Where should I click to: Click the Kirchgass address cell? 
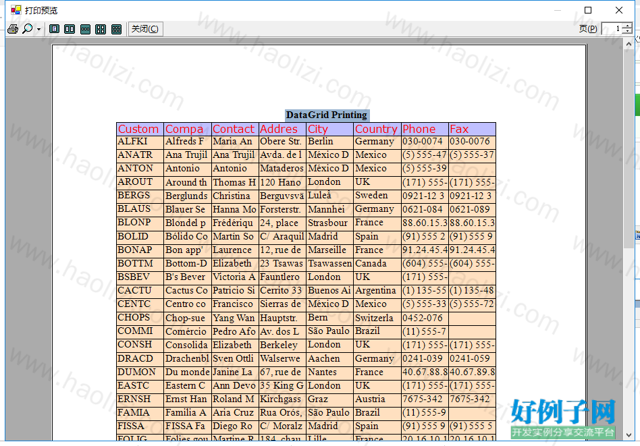(x=282, y=399)
